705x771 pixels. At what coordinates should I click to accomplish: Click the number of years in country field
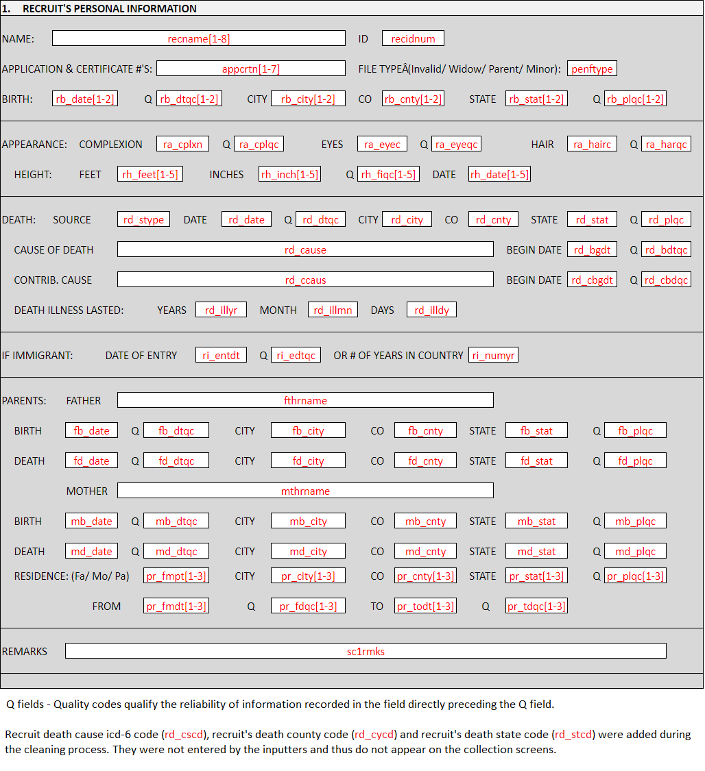coord(493,355)
